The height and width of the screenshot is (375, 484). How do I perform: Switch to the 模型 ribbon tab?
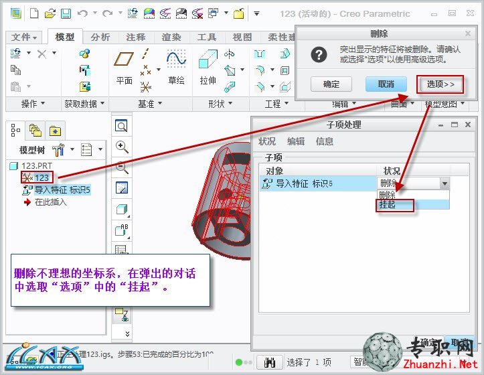(x=65, y=37)
